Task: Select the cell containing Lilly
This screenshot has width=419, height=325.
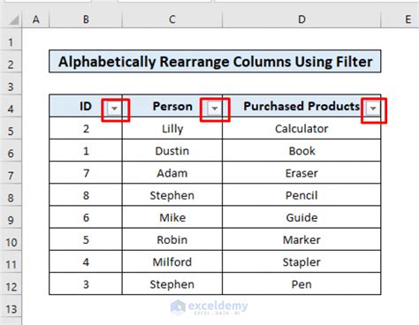Action: tap(172, 129)
